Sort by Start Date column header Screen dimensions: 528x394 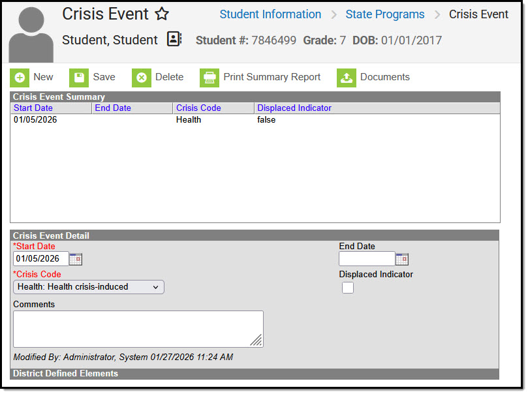tap(33, 108)
